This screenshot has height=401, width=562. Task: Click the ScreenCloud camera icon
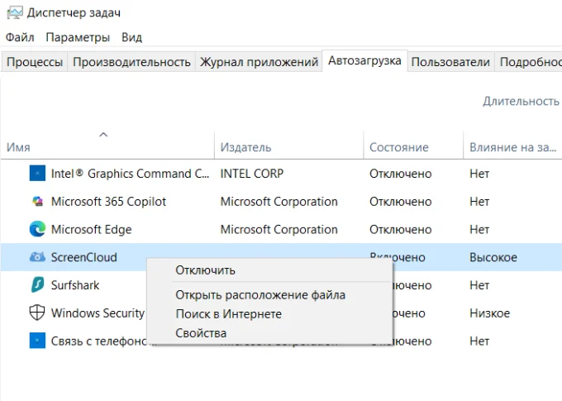click(x=37, y=257)
